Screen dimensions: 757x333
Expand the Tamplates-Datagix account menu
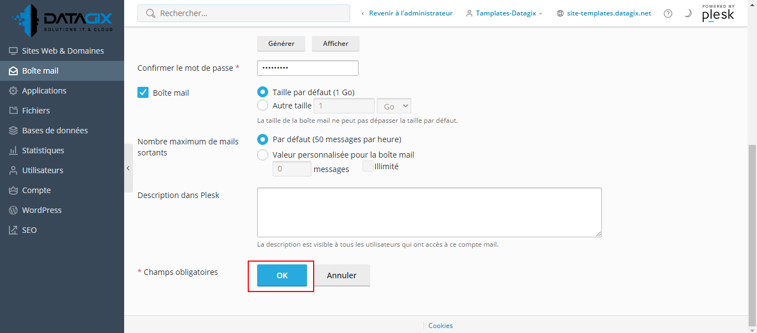pos(505,13)
